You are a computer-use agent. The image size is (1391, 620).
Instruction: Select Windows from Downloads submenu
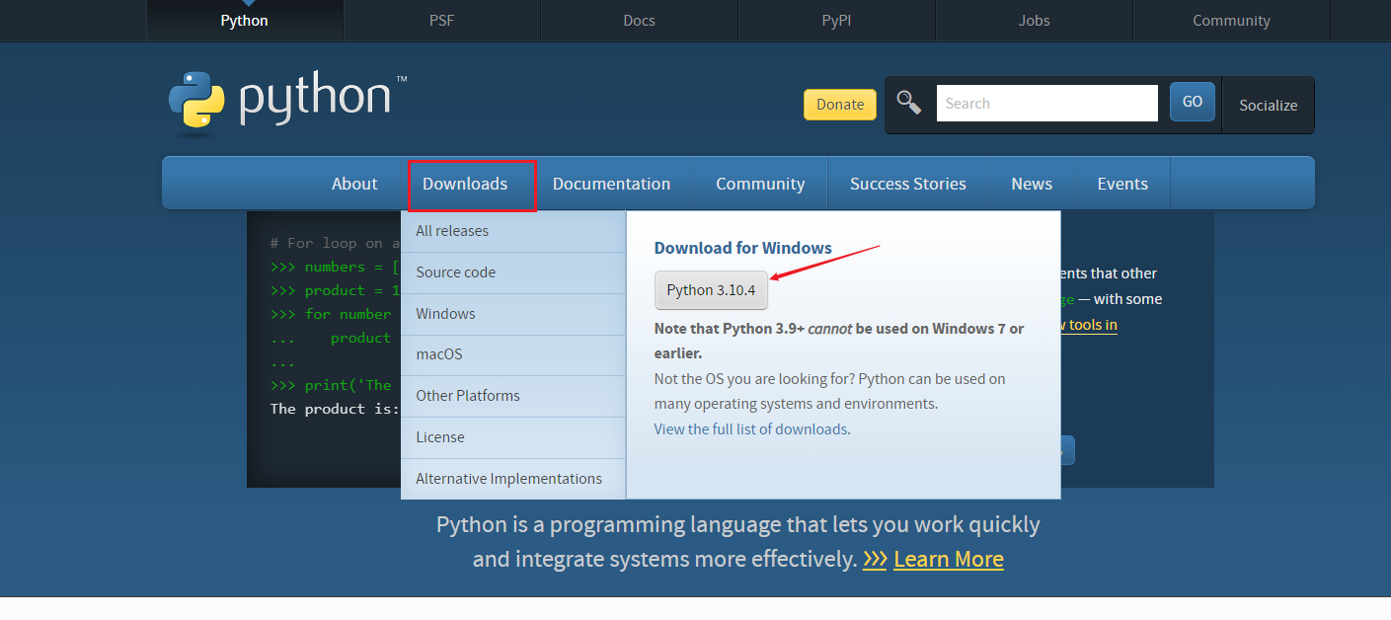(x=513, y=314)
